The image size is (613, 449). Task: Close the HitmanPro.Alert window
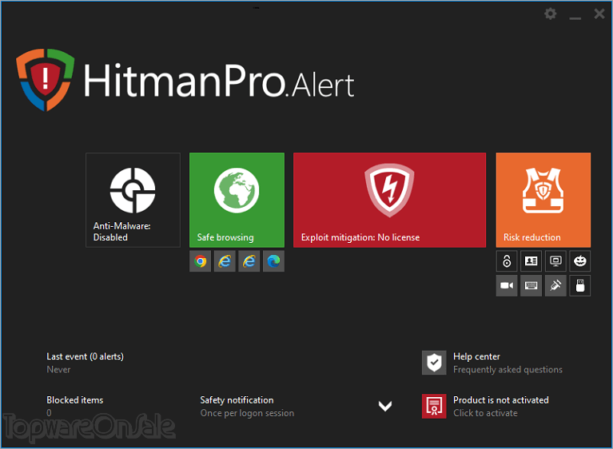click(599, 14)
